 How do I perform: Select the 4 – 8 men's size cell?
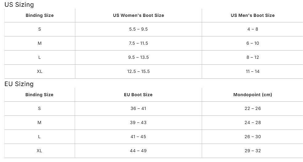[x=253, y=29]
